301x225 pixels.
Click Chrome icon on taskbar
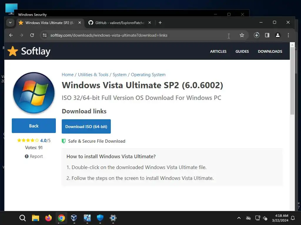(61, 218)
